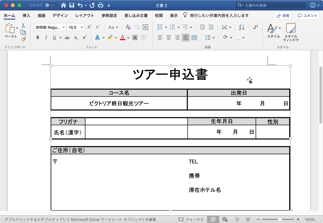Align text to the right
Viewport: 323px width, 223px height.
coord(177,37)
